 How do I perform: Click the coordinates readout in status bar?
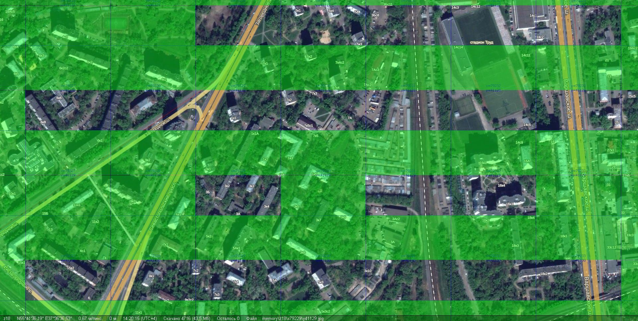pyautogui.click(x=45, y=318)
